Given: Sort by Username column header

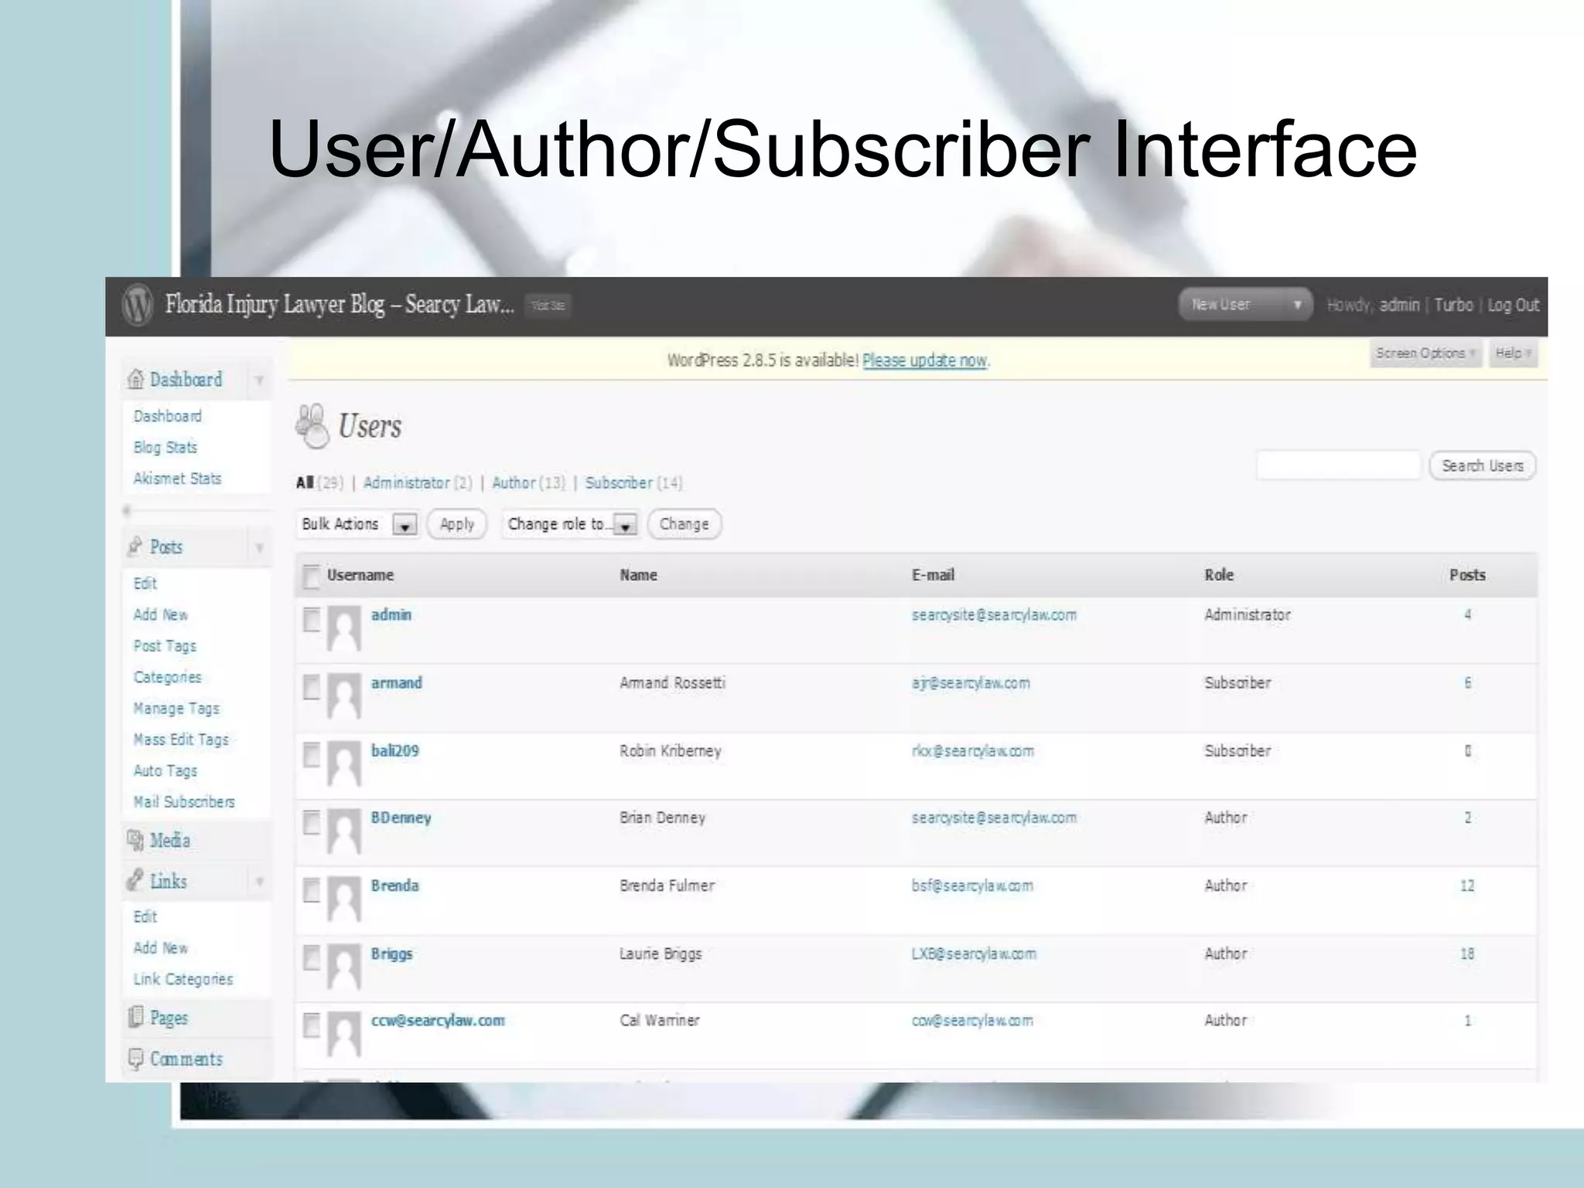Looking at the screenshot, I should [x=360, y=575].
